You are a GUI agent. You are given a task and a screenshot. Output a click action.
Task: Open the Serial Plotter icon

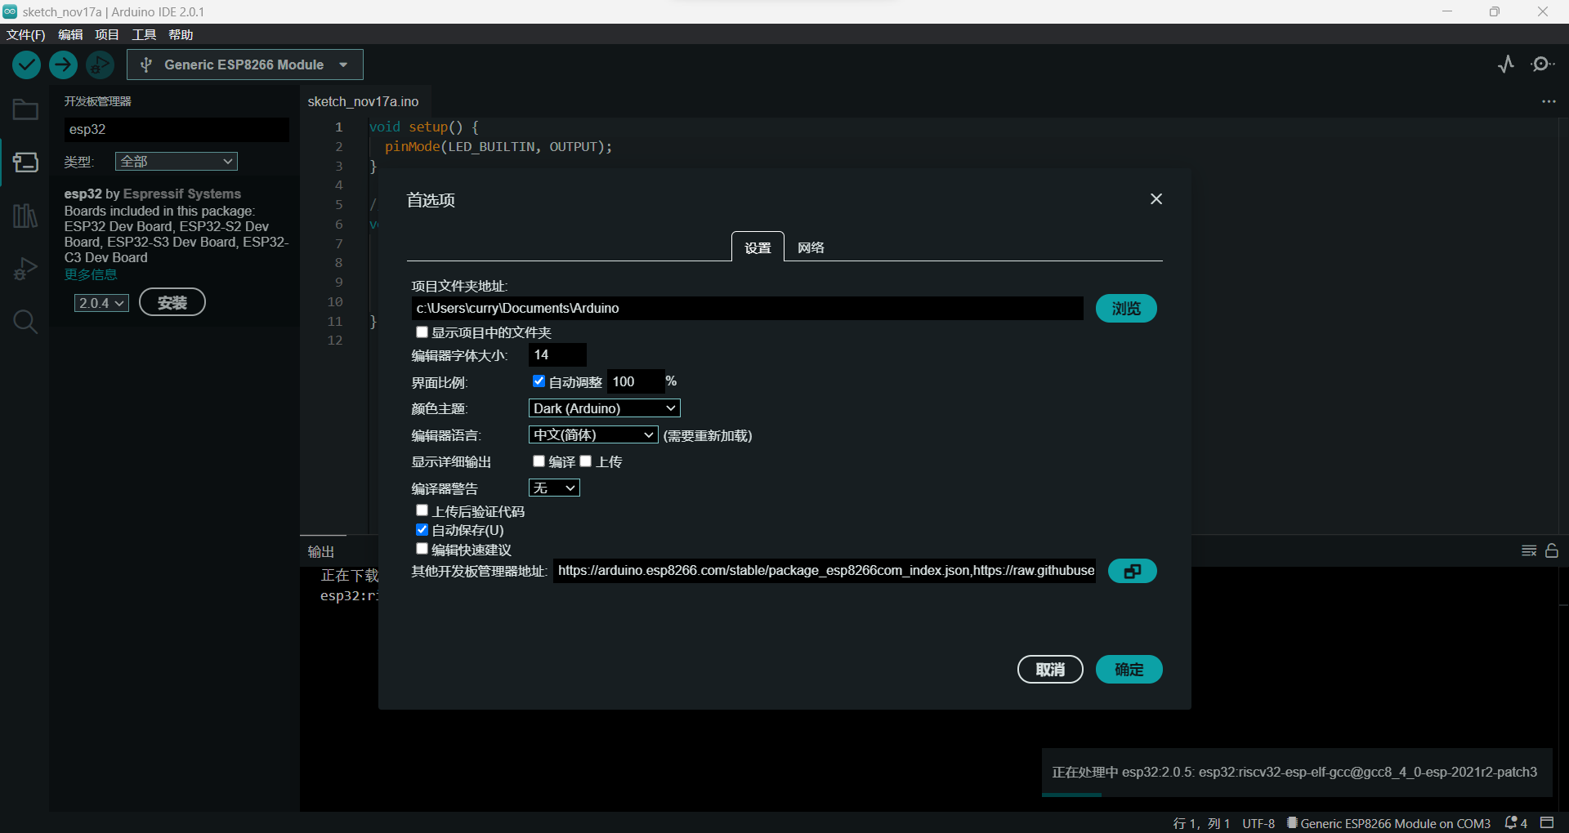(x=1506, y=64)
